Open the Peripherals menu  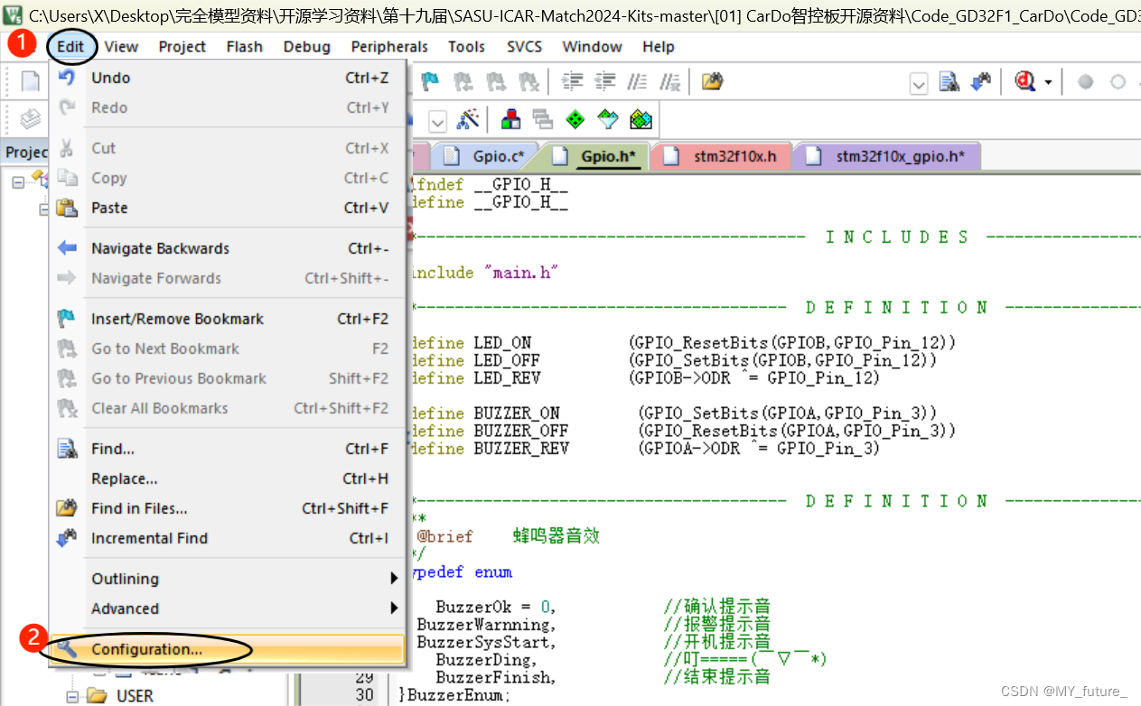[x=389, y=47]
